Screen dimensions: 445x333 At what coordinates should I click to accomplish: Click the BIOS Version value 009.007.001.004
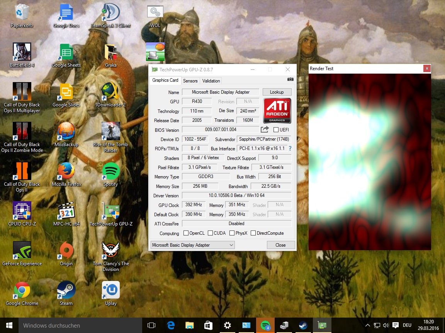pyautogui.click(x=221, y=129)
